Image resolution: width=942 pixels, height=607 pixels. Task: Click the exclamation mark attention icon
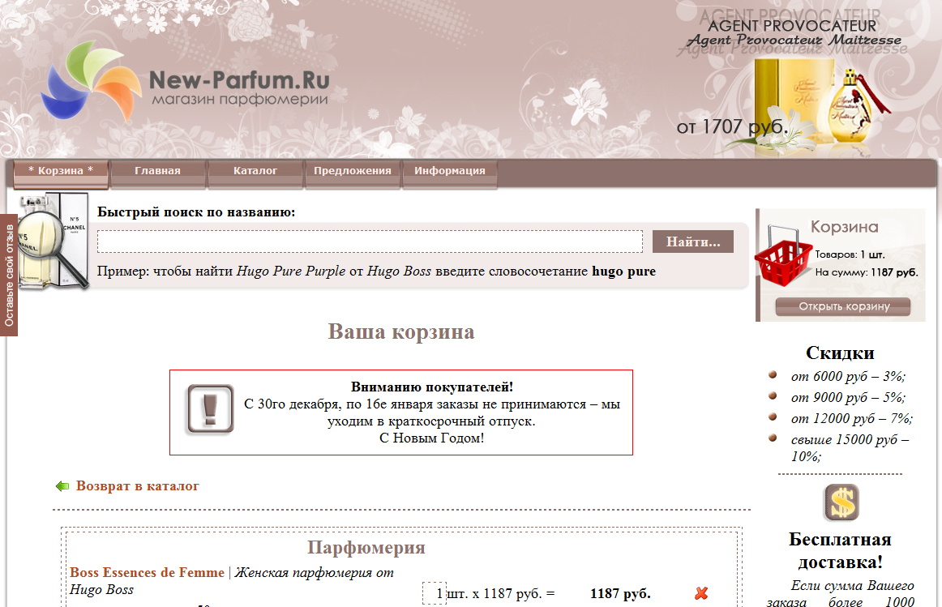[x=210, y=409]
